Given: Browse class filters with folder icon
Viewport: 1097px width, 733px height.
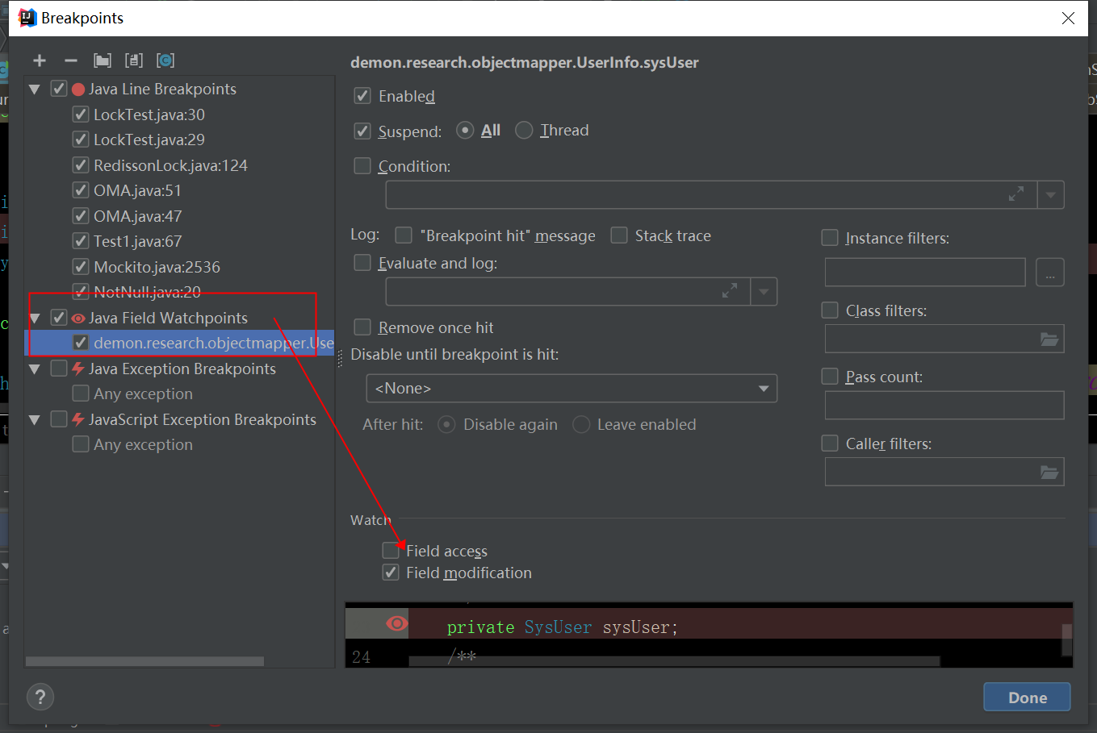Looking at the screenshot, I should 1049,339.
